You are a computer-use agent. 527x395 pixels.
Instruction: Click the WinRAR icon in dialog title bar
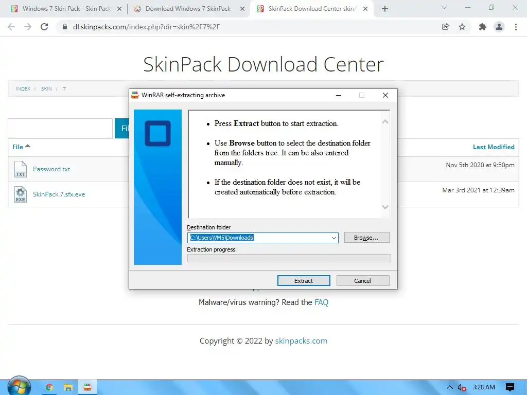point(135,95)
